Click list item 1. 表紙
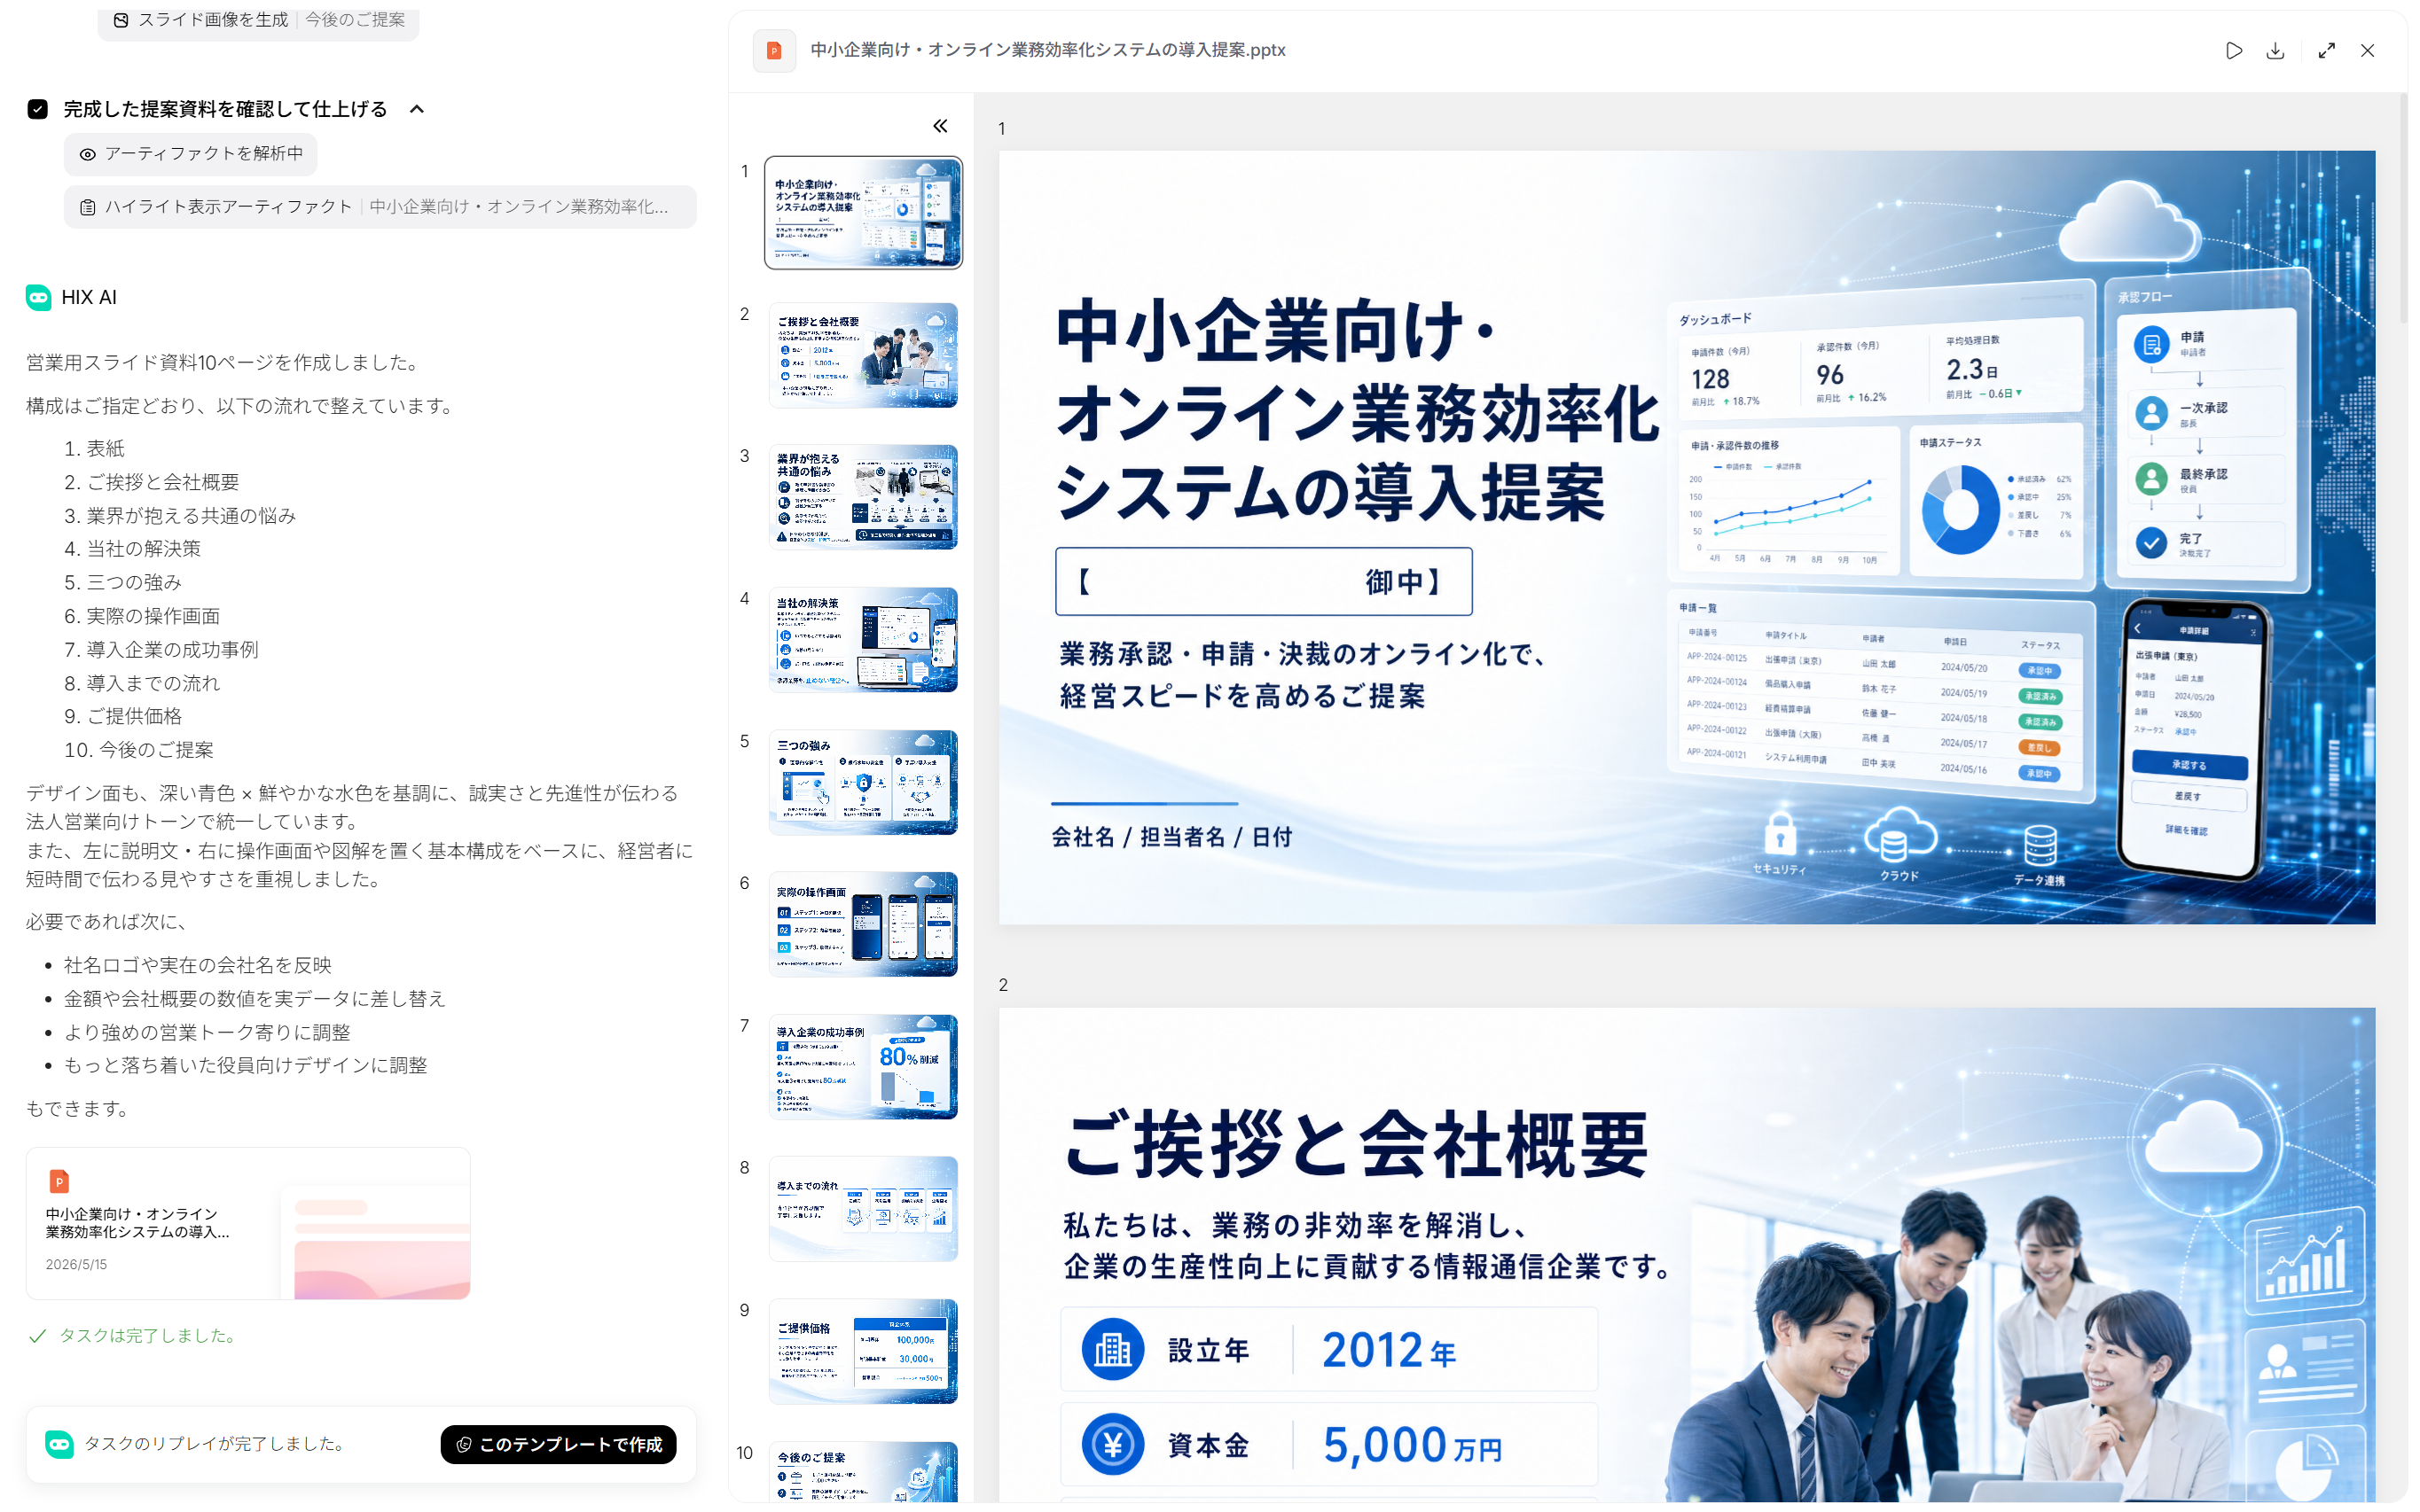 [95, 449]
